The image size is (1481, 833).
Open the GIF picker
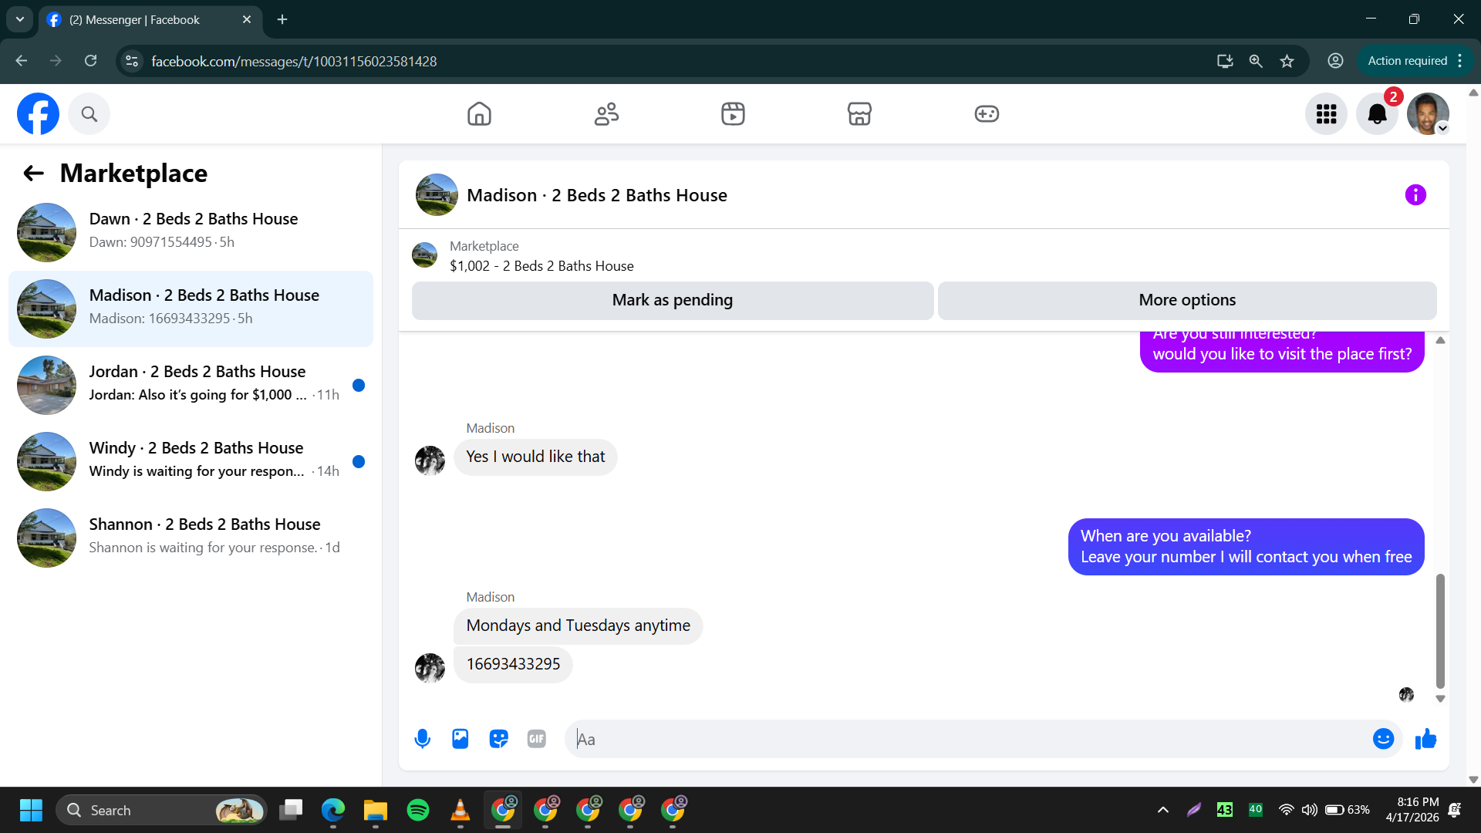click(537, 739)
